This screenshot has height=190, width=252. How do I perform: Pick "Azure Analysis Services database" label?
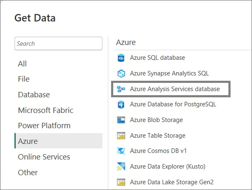tap(175, 89)
